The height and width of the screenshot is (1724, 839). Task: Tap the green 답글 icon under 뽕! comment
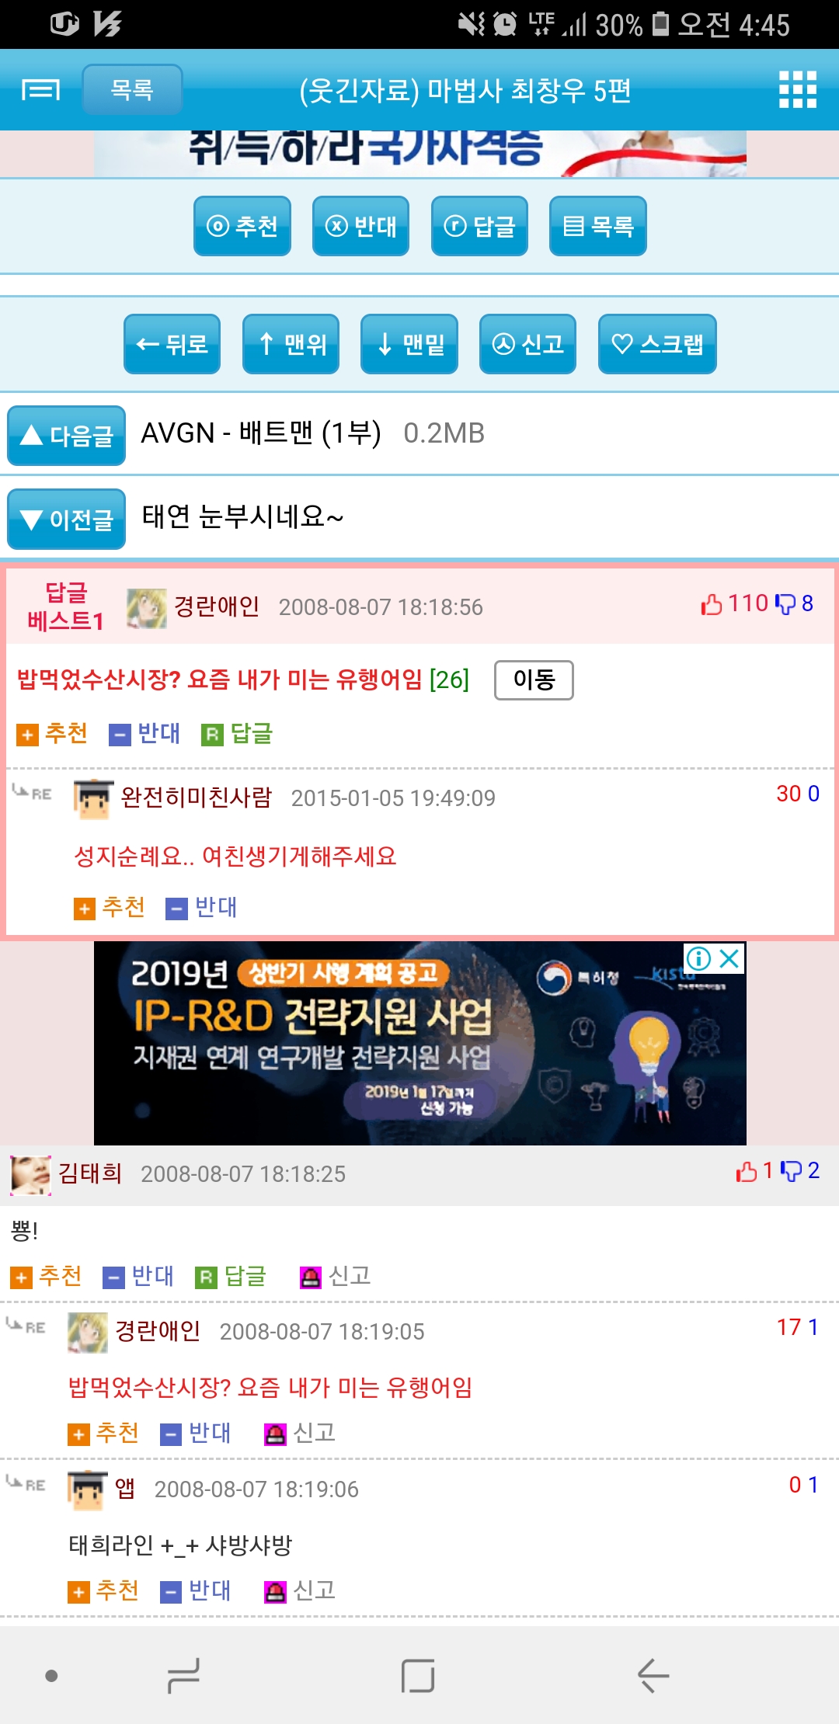pyautogui.click(x=206, y=1277)
